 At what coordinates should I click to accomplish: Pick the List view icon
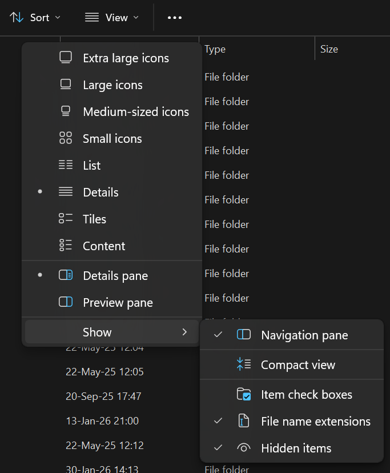coord(66,165)
